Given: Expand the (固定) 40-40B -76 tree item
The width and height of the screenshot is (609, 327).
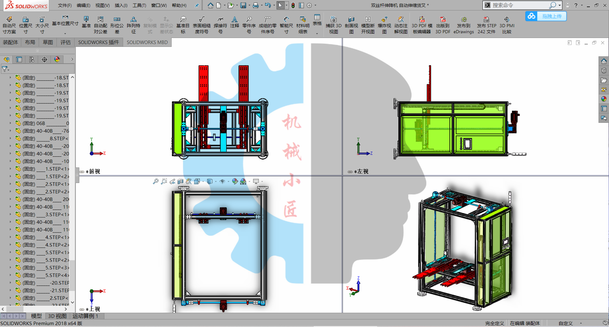Looking at the screenshot, I should pyautogui.click(x=10, y=131).
